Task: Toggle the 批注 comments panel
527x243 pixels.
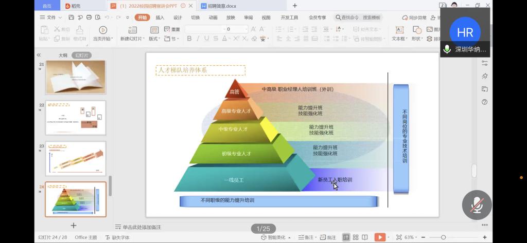Action: [328, 237]
